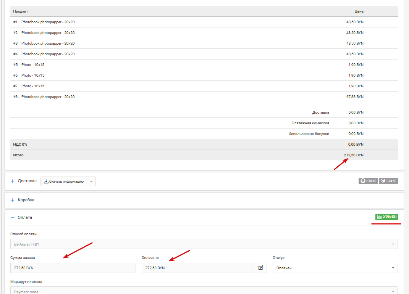Click the Оплачено amount field
The height and width of the screenshot is (294, 409).
pyautogui.click(x=198, y=268)
